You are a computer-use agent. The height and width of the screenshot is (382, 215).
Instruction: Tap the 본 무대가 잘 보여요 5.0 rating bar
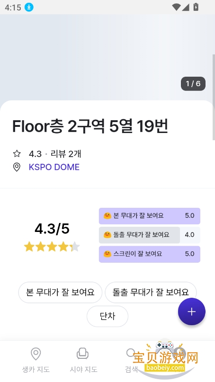(150, 216)
